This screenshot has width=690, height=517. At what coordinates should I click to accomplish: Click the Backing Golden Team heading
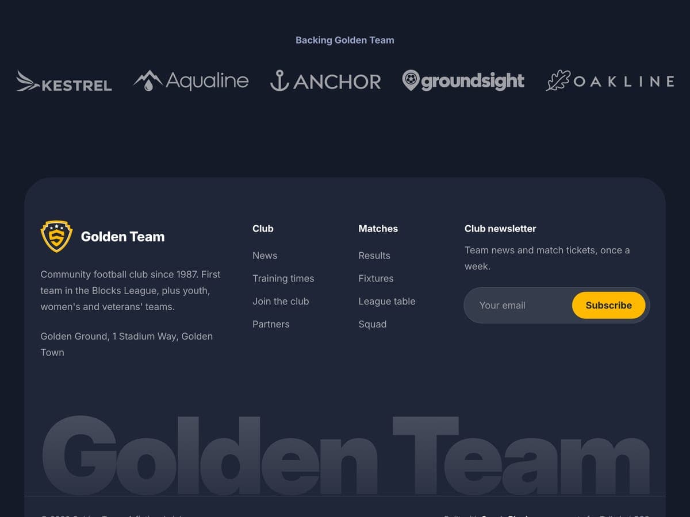345,40
